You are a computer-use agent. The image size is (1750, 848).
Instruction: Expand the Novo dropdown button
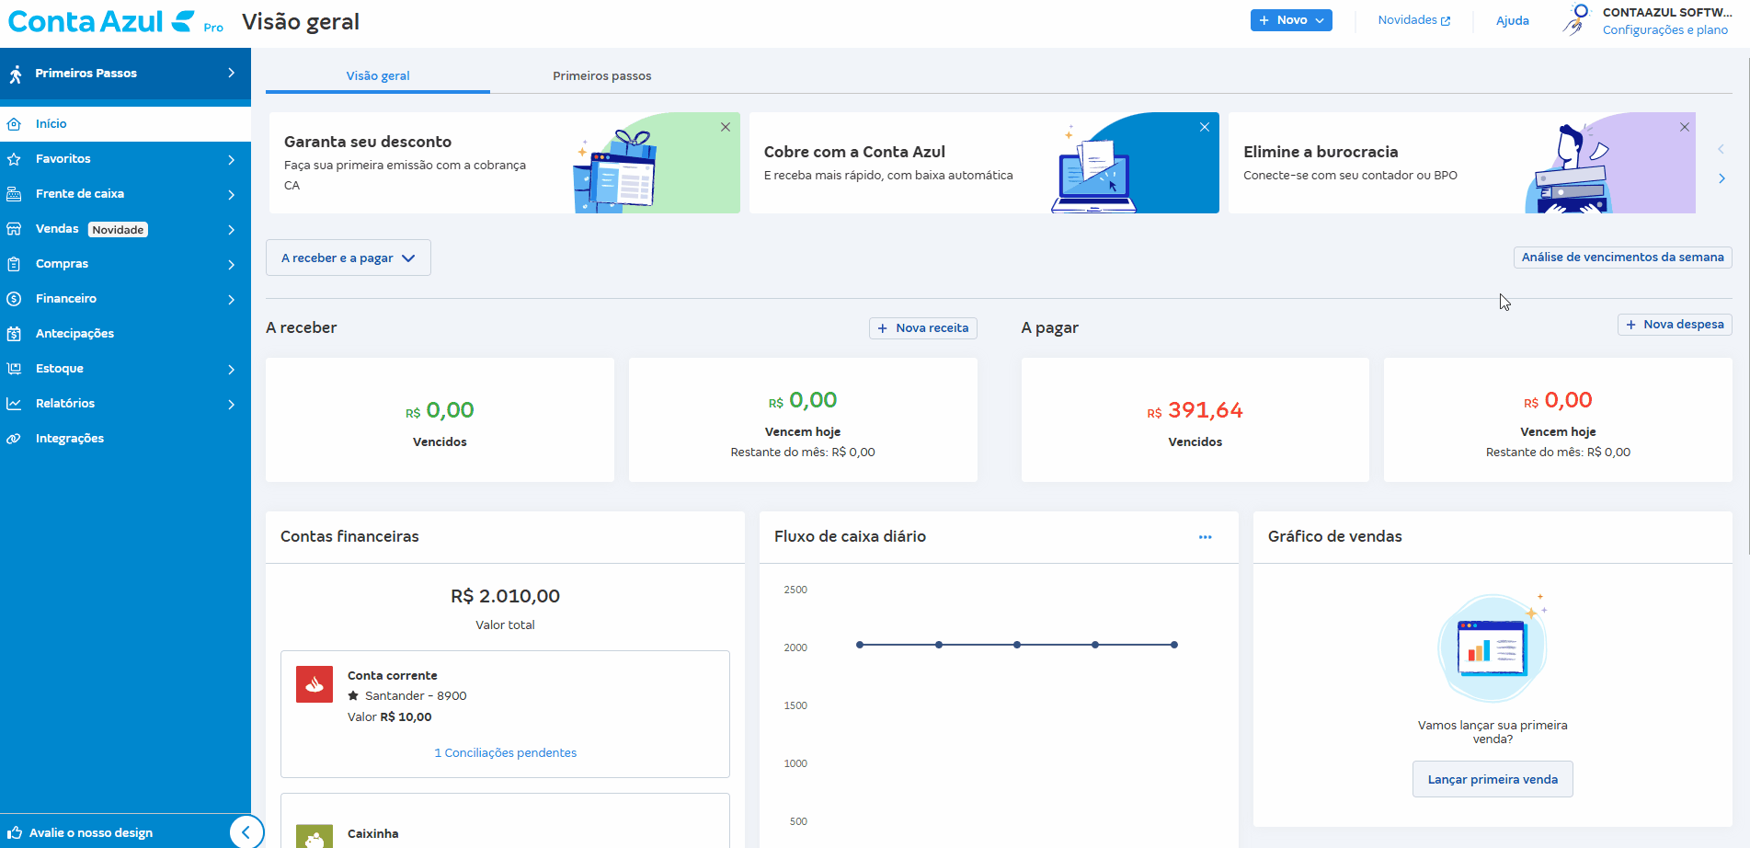(x=1291, y=20)
